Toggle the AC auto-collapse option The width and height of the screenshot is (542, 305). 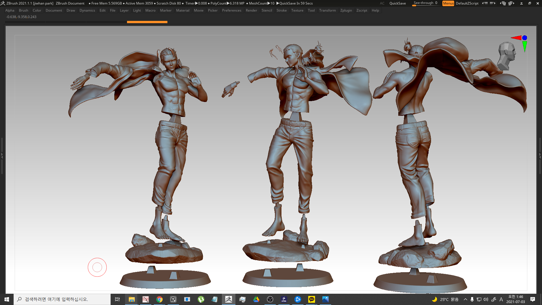click(x=382, y=3)
